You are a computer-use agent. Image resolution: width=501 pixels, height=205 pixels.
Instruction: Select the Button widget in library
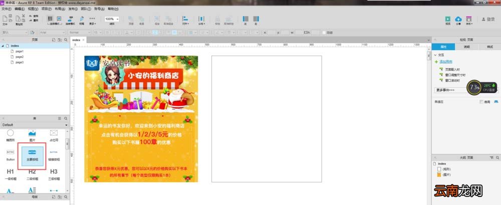click(x=11, y=155)
